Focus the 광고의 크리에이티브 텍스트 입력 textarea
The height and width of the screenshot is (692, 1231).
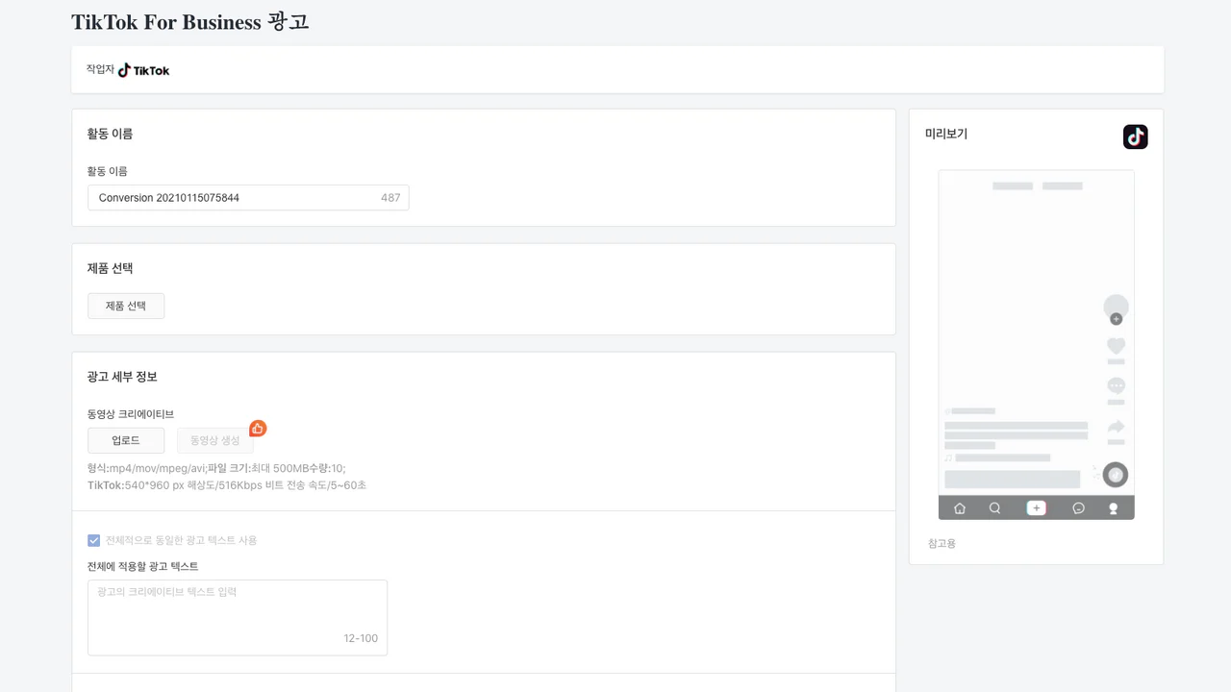pyautogui.click(x=238, y=617)
